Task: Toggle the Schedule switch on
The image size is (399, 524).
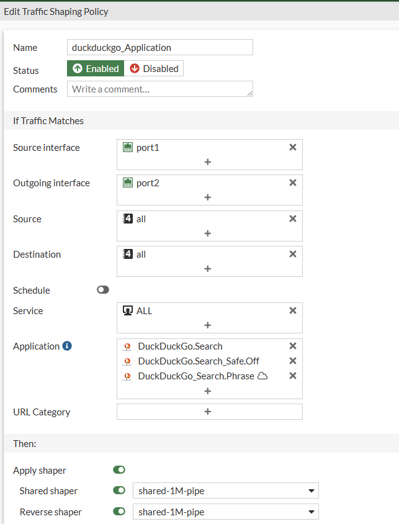Action: (103, 290)
